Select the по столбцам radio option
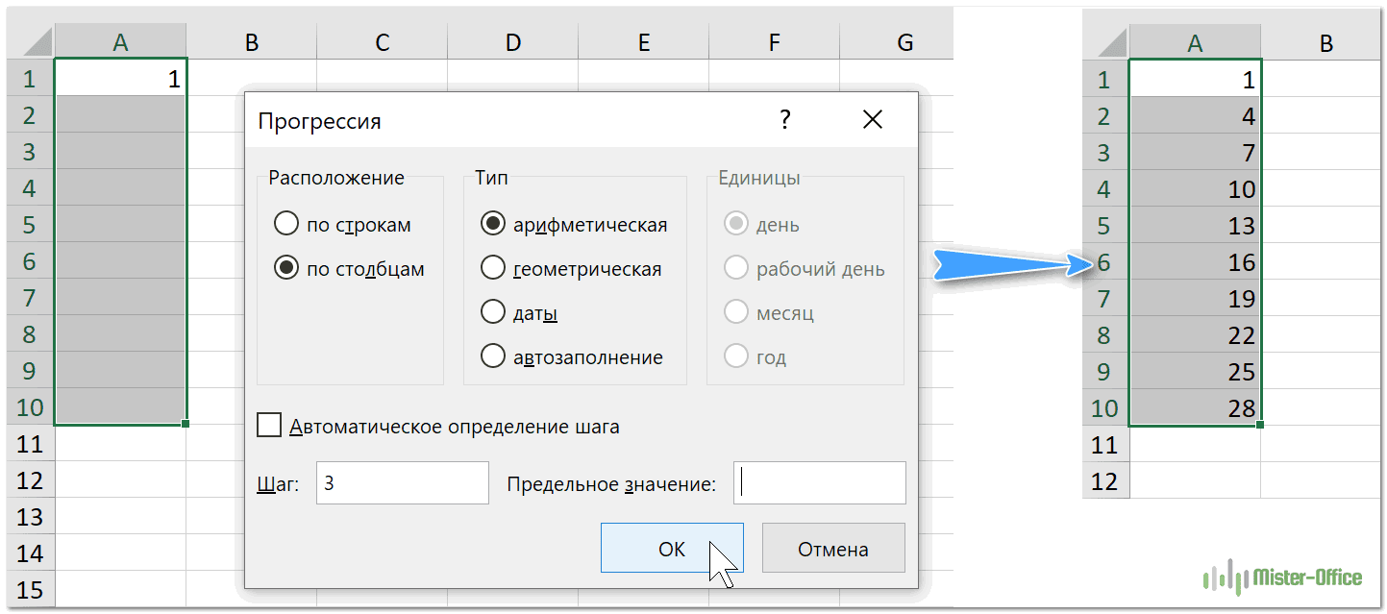1387x614 pixels. [x=286, y=269]
